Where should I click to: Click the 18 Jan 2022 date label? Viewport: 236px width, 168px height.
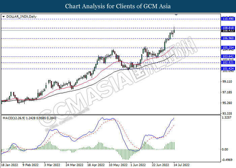coord(9,165)
